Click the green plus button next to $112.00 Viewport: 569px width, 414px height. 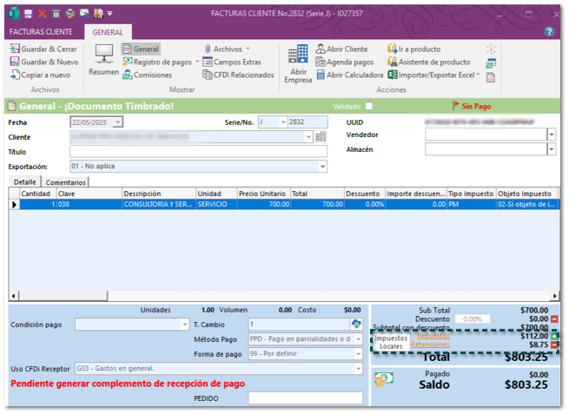coord(554,336)
